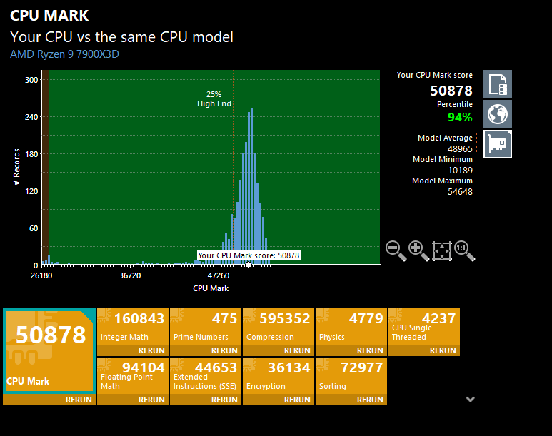Screen dimensions: 552x436
Task: Select the Sorting 72977 tile
Action: click(x=351, y=376)
